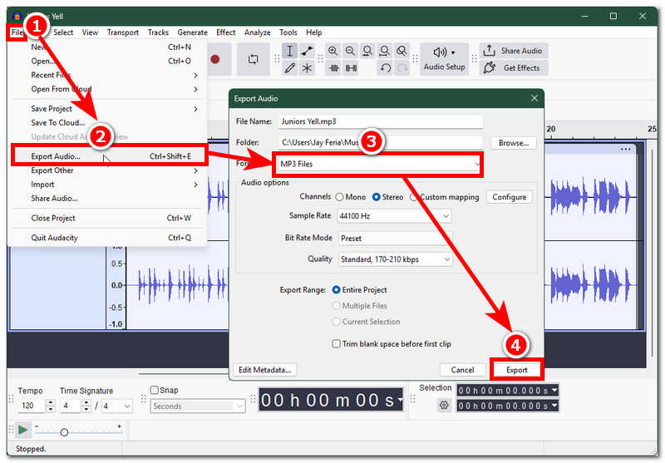This screenshot has width=665, height=463.
Task: Open the Effect menu
Action: tap(225, 32)
